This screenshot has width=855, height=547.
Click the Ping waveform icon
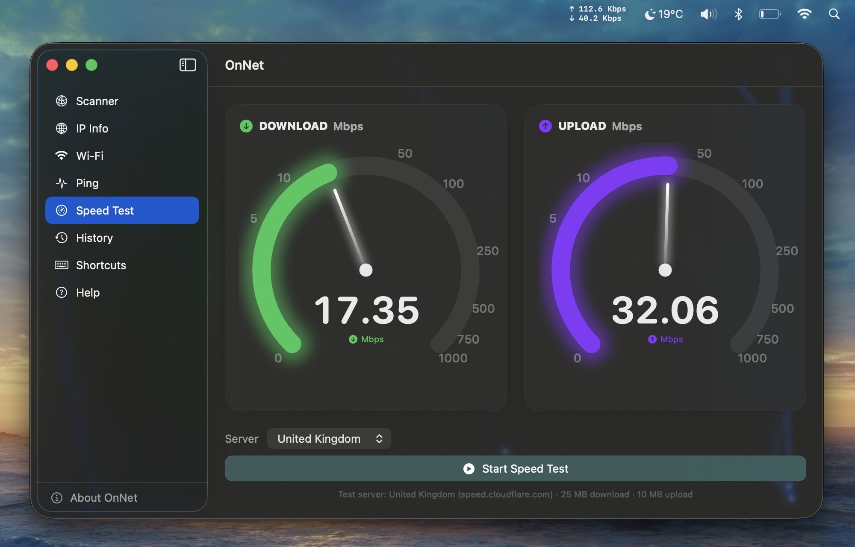[x=62, y=183]
